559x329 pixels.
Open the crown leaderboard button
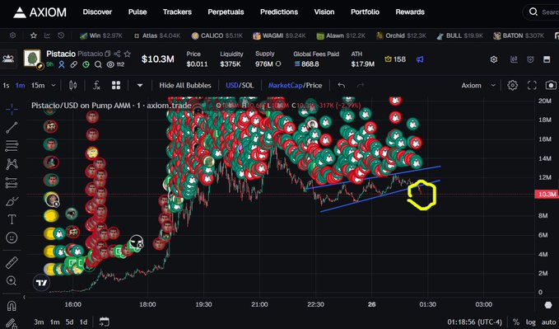(395, 59)
